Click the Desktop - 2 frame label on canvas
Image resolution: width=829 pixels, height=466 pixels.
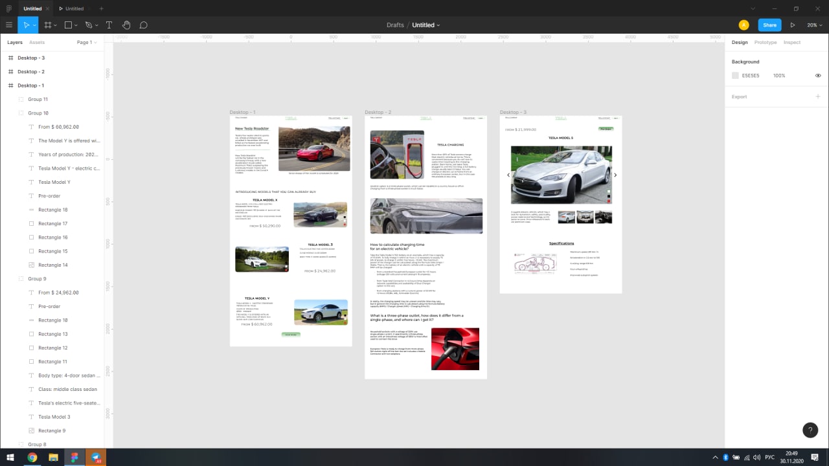pos(378,113)
